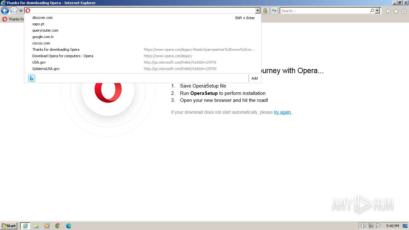Viewport: 409px width, 230px height.
Task: Select Thanks for downloading Opera history entry
Action: (x=143, y=50)
